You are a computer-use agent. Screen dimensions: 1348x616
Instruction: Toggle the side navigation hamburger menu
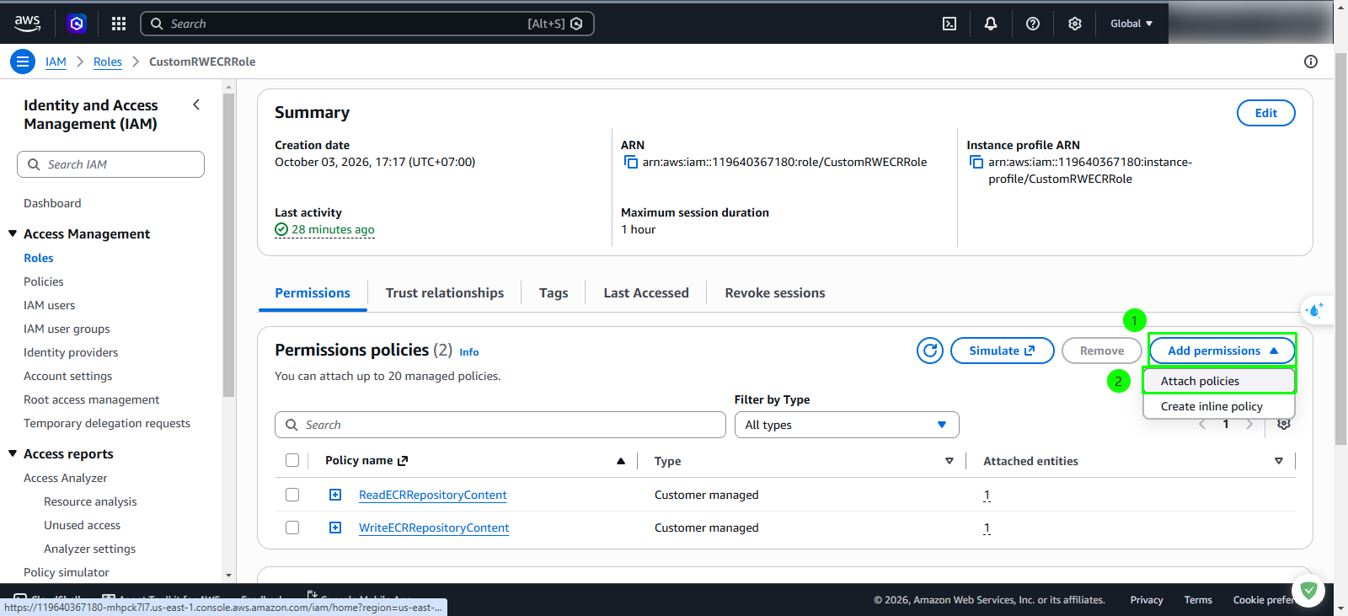(23, 62)
